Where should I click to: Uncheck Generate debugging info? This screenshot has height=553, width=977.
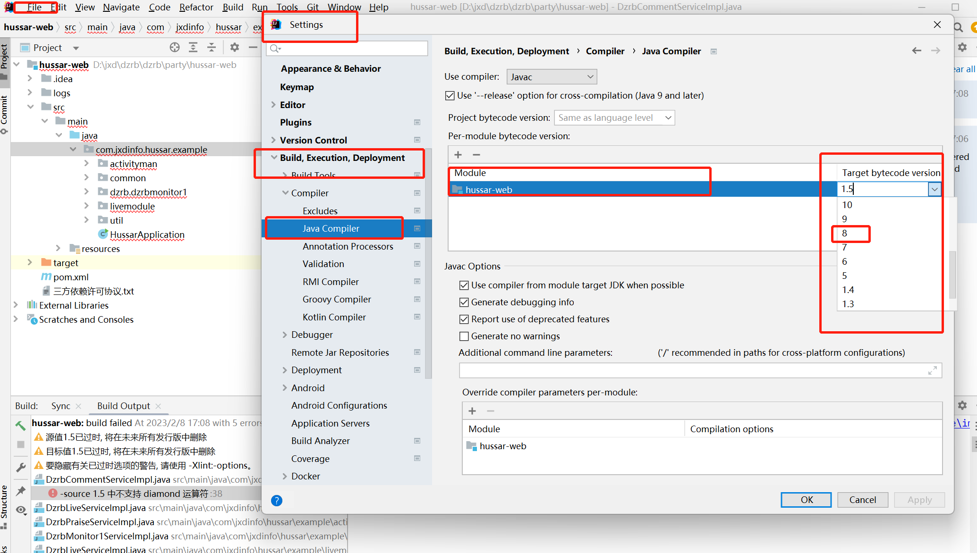tap(464, 302)
